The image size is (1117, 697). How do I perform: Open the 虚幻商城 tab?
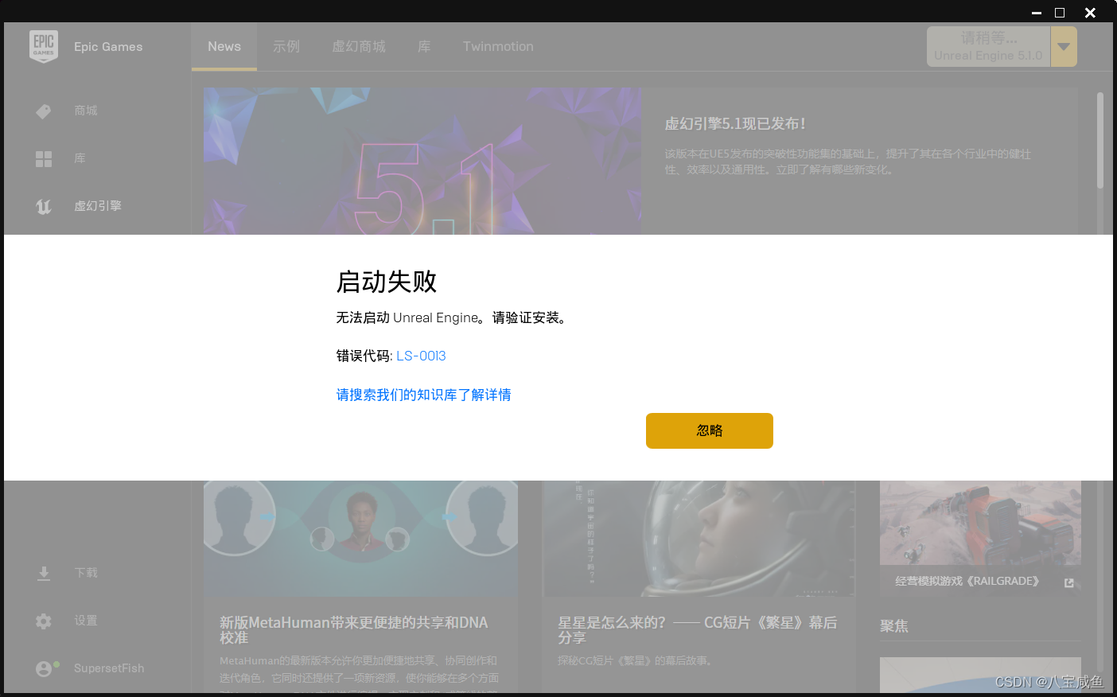359,46
